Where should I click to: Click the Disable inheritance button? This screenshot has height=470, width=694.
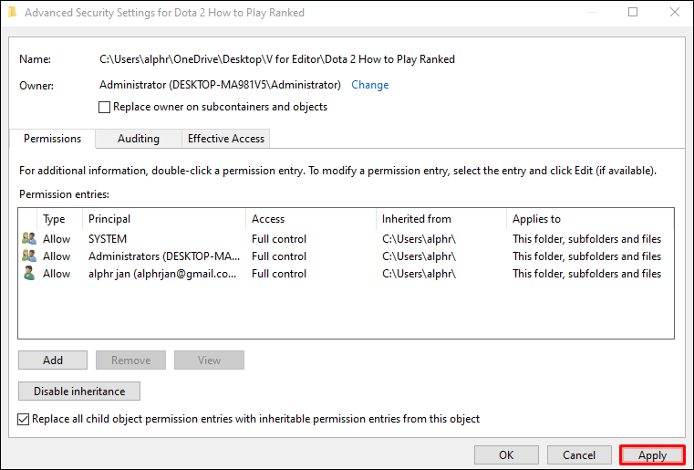[79, 392]
